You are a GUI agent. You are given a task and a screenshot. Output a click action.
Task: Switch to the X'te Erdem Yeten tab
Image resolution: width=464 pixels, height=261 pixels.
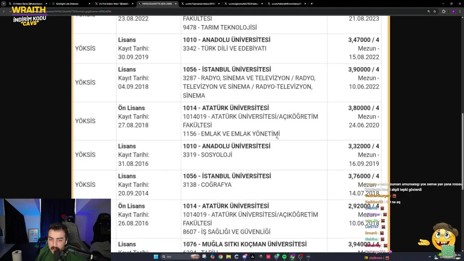click(x=114, y=4)
